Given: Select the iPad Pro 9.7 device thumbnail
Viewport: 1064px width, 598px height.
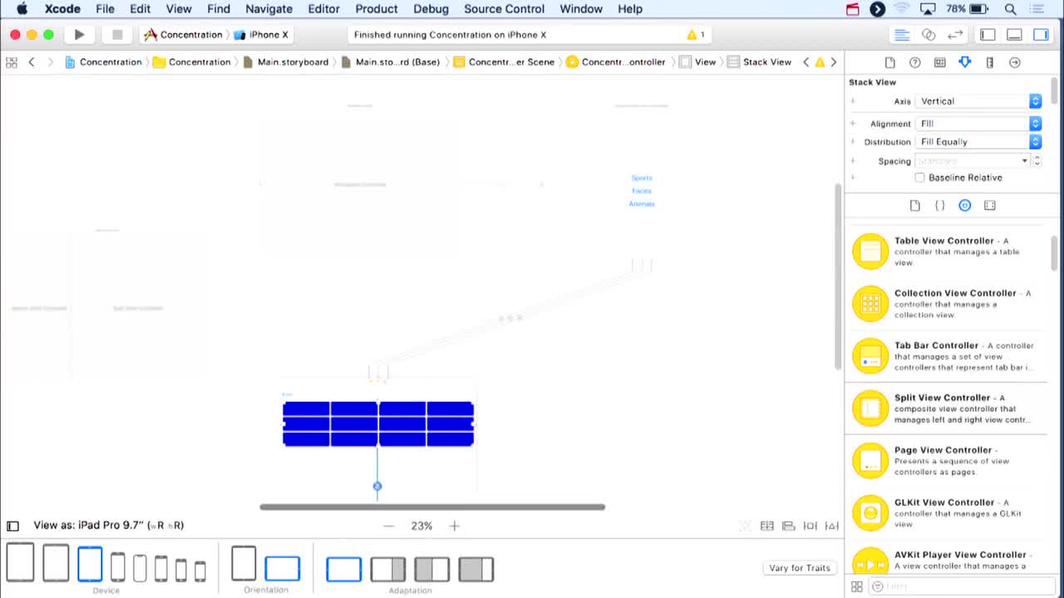Looking at the screenshot, I should [90, 563].
